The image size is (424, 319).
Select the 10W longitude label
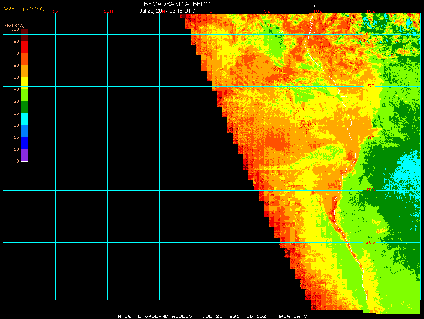tap(108, 11)
